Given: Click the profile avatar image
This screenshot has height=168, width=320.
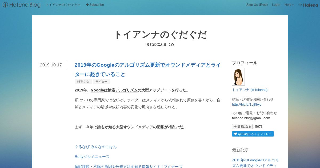Looking at the screenshot, I should point(238,77).
